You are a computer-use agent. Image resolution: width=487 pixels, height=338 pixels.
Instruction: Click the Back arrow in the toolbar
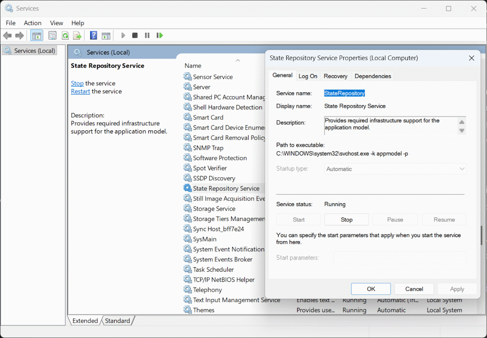tap(7, 36)
